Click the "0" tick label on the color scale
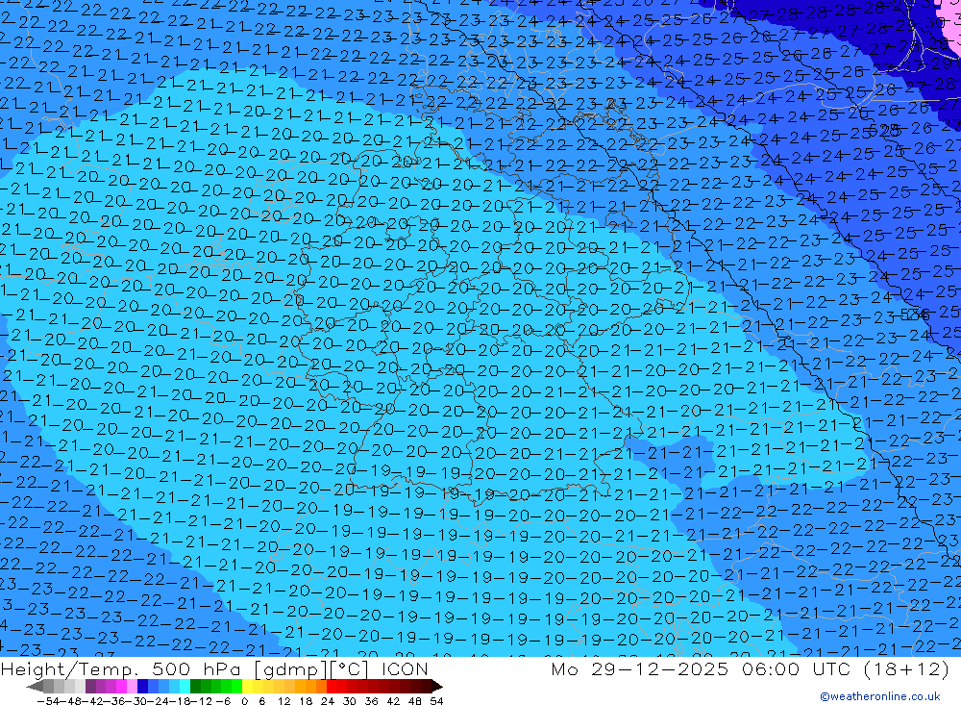The image size is (961, 705). [x=244, y=701]
